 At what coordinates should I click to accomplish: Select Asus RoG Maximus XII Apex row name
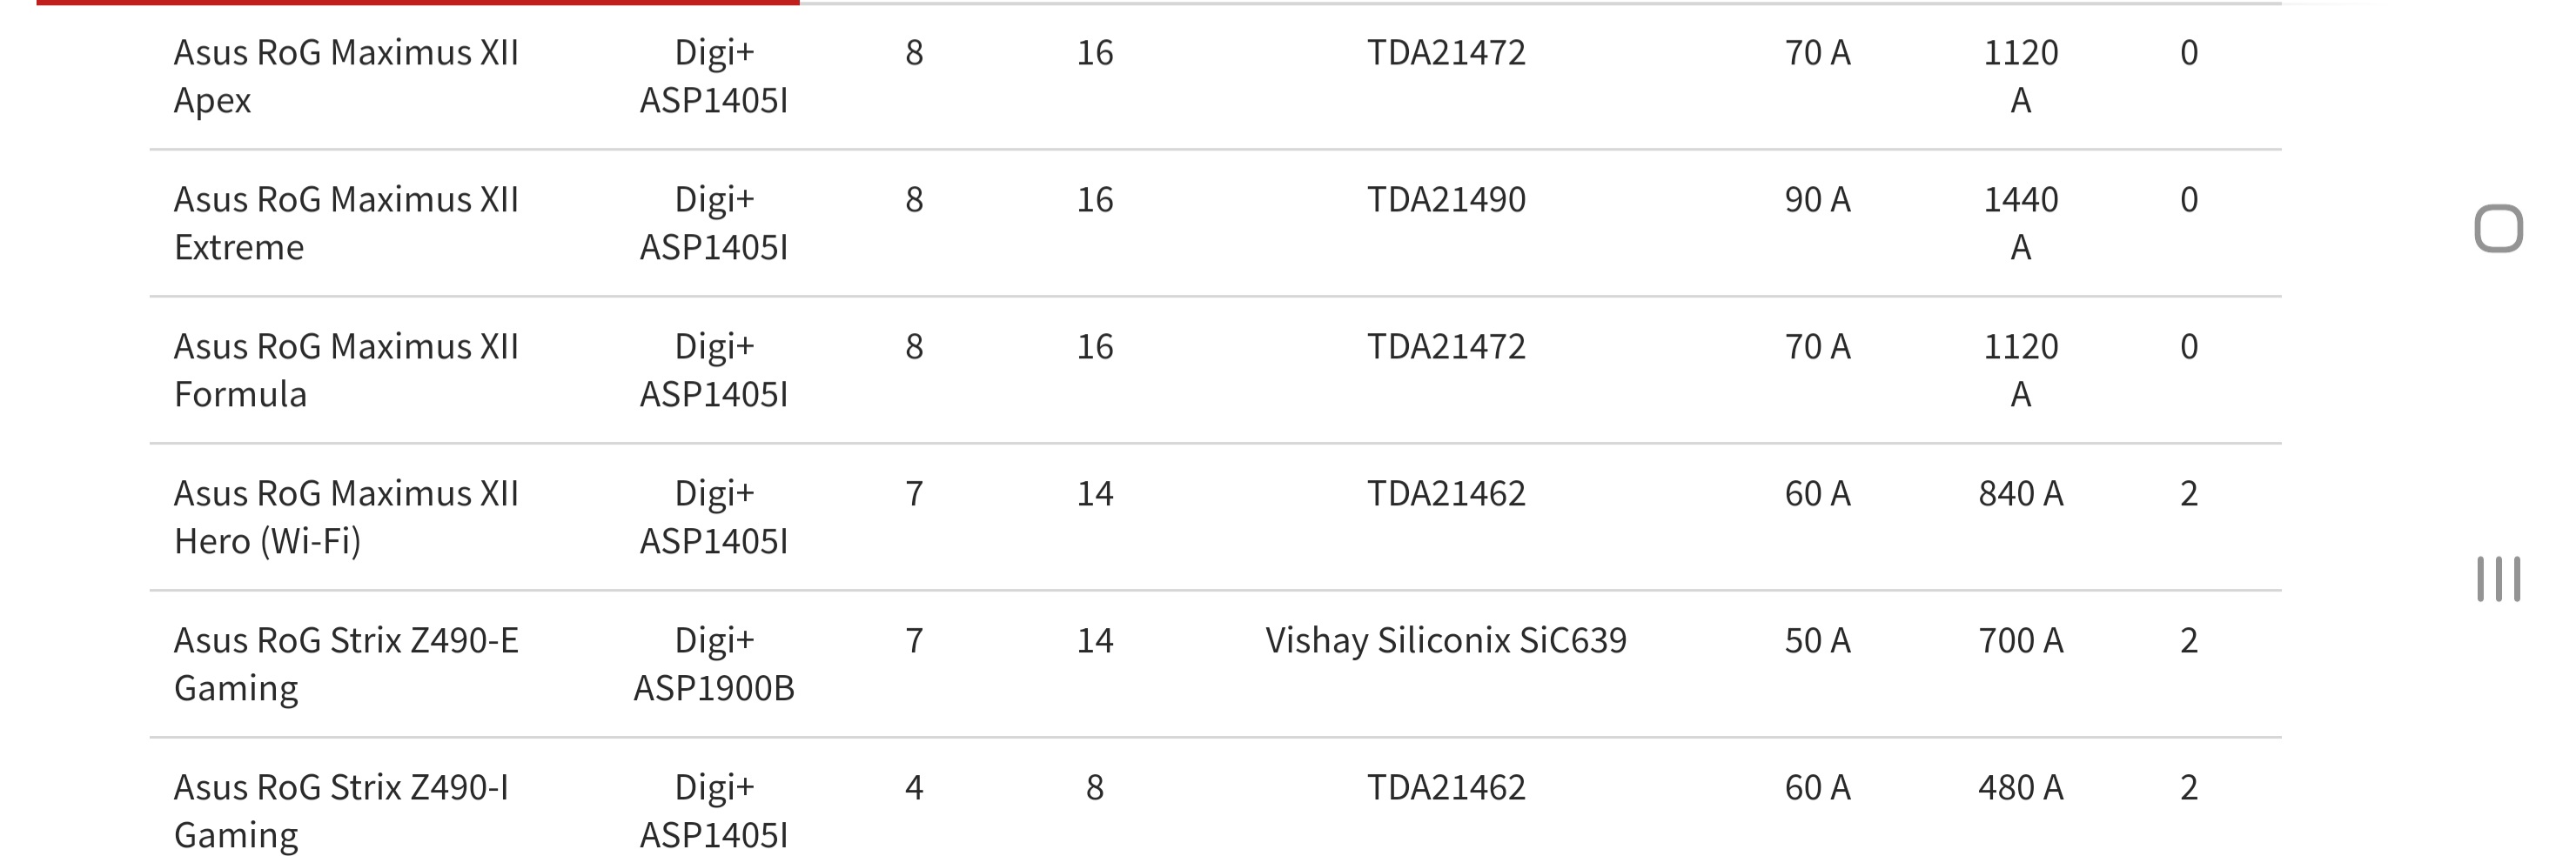pyautogui.click(x=346, y=76)
